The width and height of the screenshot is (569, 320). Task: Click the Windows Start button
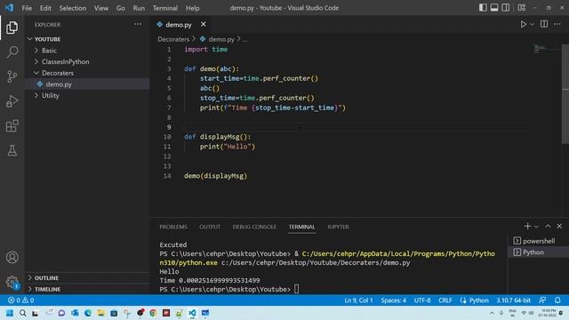(x=10, y=313)
